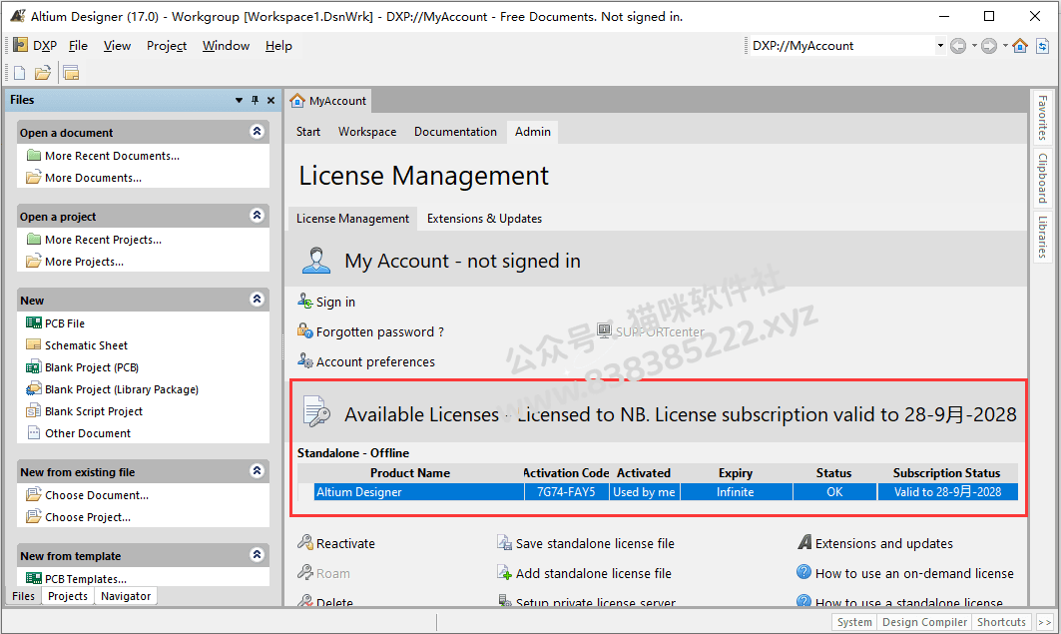This screenshot has height=634, width=1061.
Task: Open More Recent Documents link
Action: pyautogui.click(x=113, y=156)
